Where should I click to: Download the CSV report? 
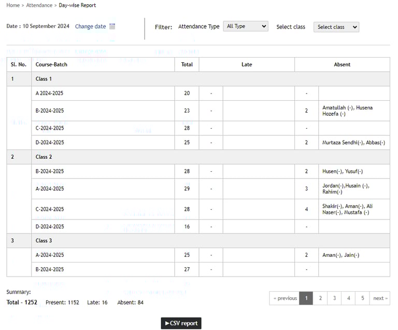click(181, 323)
